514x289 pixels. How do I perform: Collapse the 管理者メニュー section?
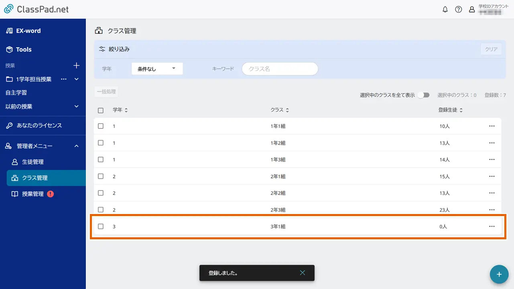(77, 146)
